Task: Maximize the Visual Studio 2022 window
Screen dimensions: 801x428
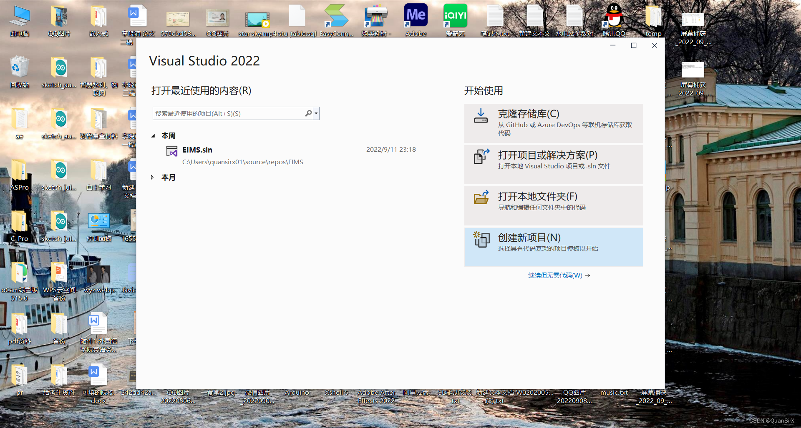Action: [633, 45]
